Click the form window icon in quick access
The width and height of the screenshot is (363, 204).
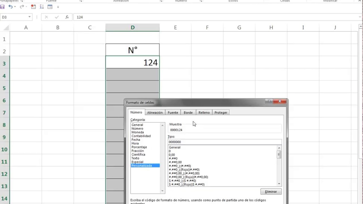pyautogui.click(x=50, y=7)
